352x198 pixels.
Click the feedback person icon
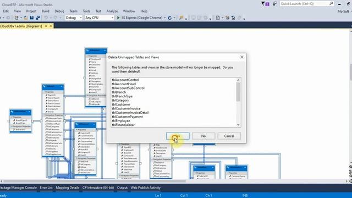click(x=274, y=4)
